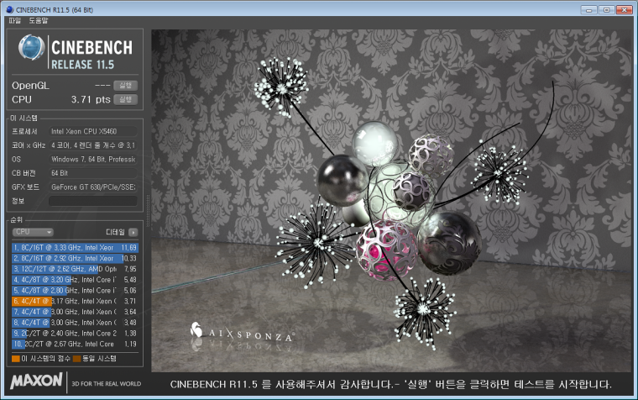Select ranking row 10. 2C/2T @ 2.67 GHz

[x=75, y=344]
